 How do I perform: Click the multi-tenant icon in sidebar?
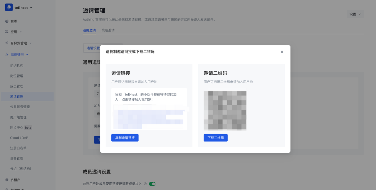7,180
